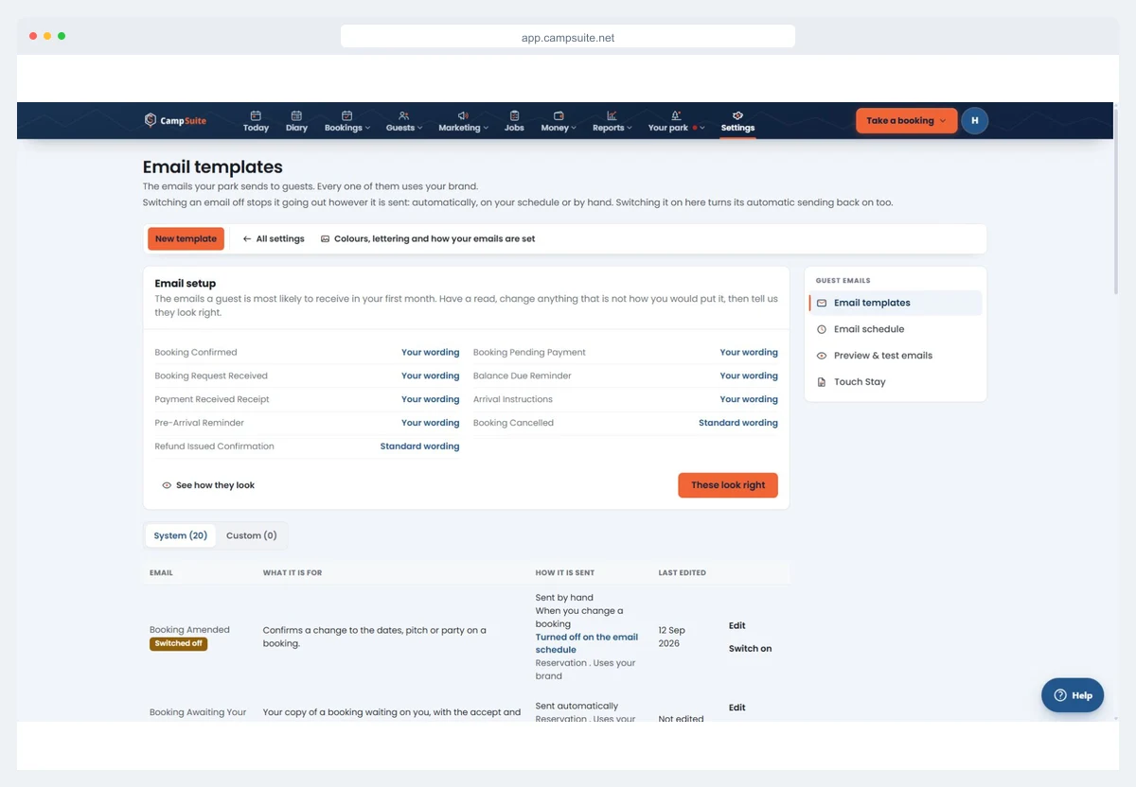This screenshot has height=787, width=1136.
Task: Click the WHAT IT IS FOR column header
Action: pyautogui.click(x=293, y=572)
